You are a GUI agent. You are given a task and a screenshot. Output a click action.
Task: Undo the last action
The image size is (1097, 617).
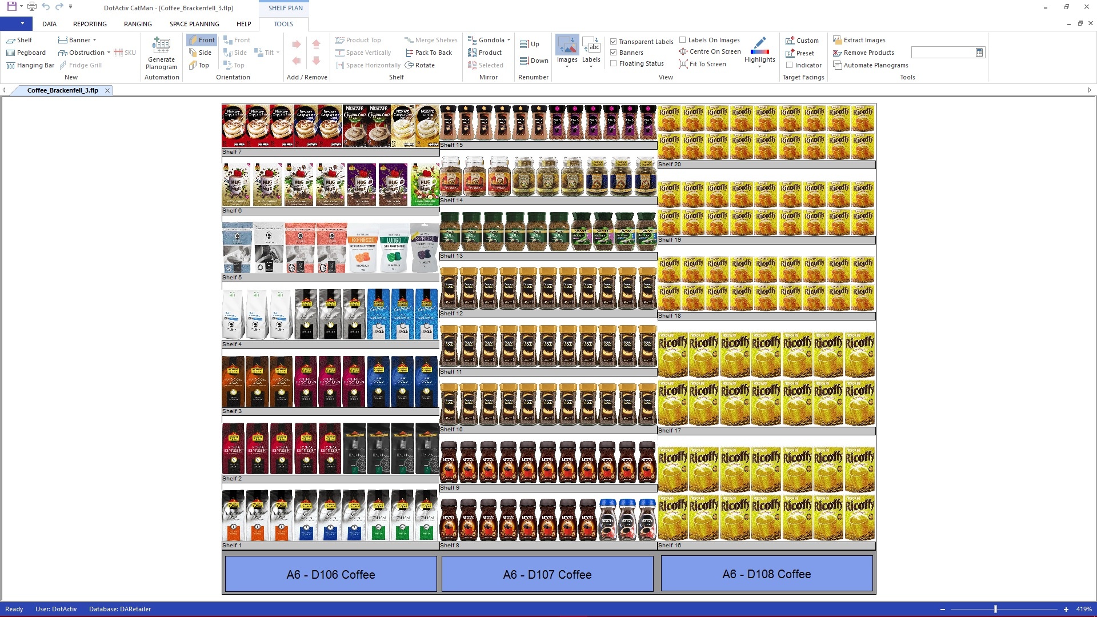click(46, 7)
